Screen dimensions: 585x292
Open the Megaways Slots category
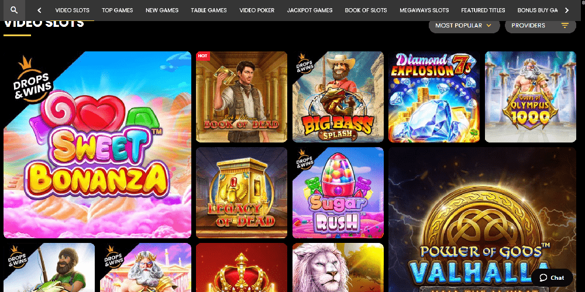pos(424,11)
